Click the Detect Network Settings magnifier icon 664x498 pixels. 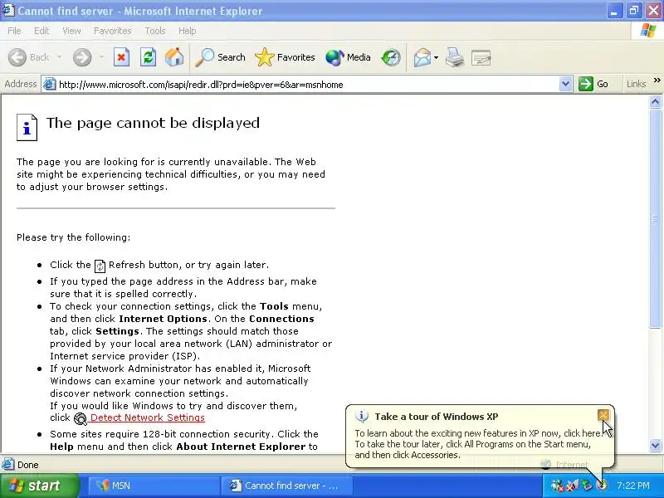(x=80, y=419)
